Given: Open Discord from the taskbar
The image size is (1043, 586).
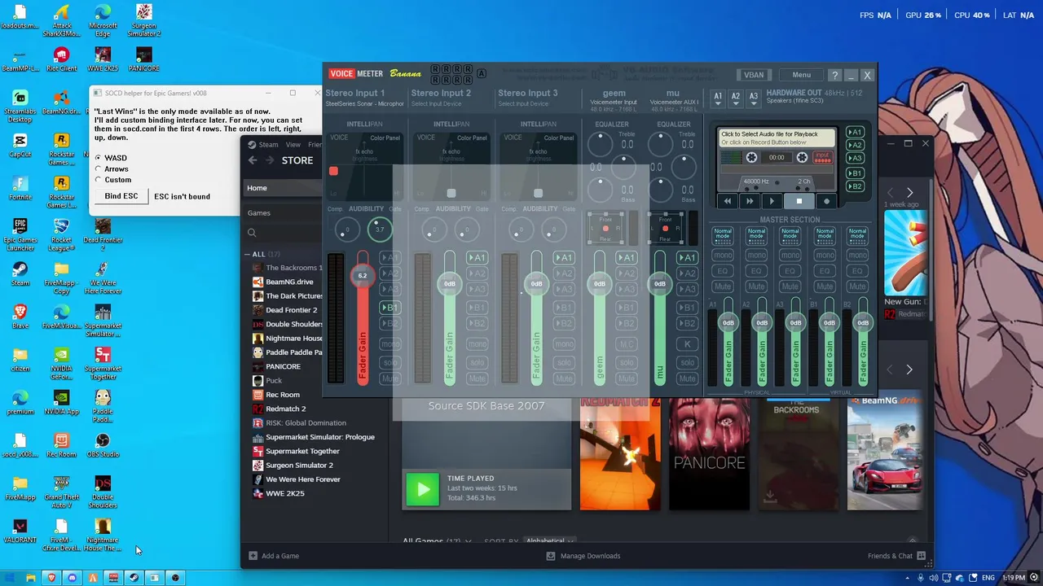Looking at the screenshot, I should click(72, 578).
